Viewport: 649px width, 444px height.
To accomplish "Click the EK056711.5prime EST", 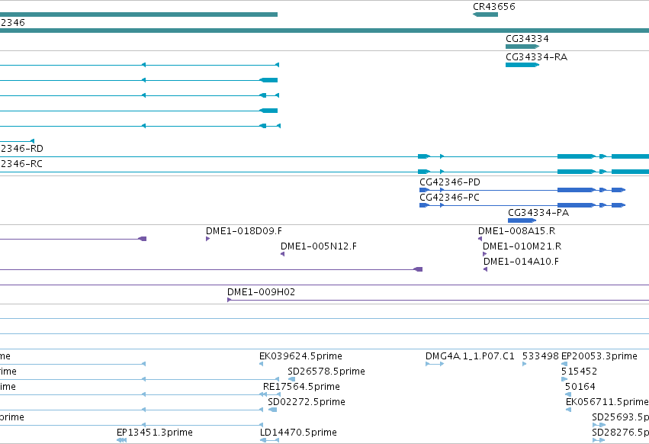I will click(569, 410).
